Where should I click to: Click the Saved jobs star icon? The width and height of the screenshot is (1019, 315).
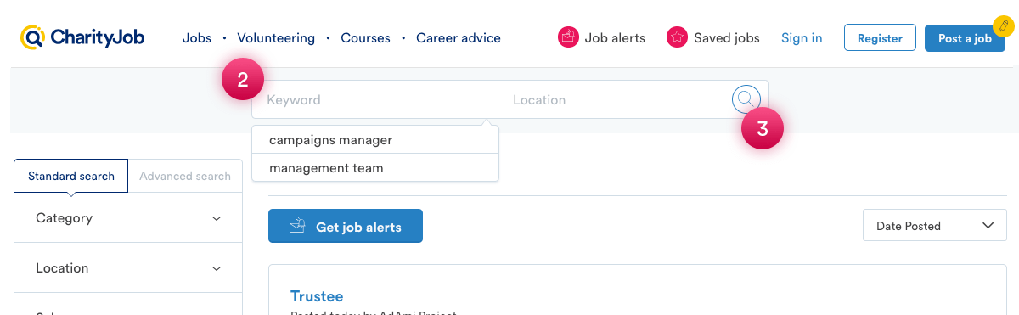pos(677,37)
